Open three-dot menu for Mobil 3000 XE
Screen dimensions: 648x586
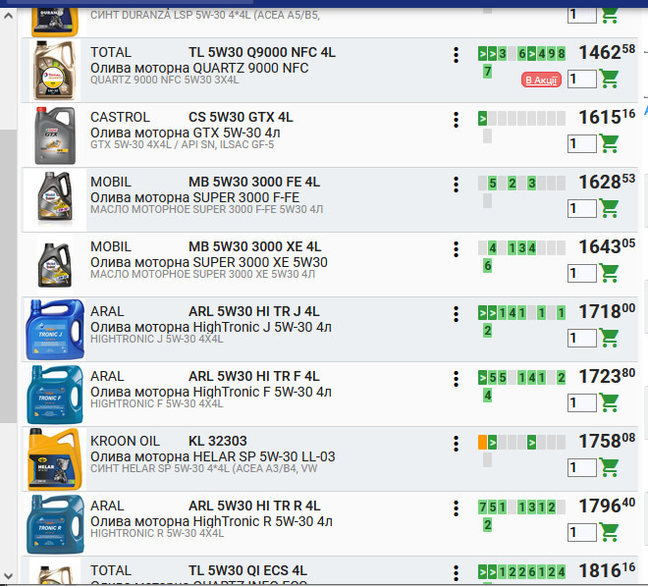point(456,249)
